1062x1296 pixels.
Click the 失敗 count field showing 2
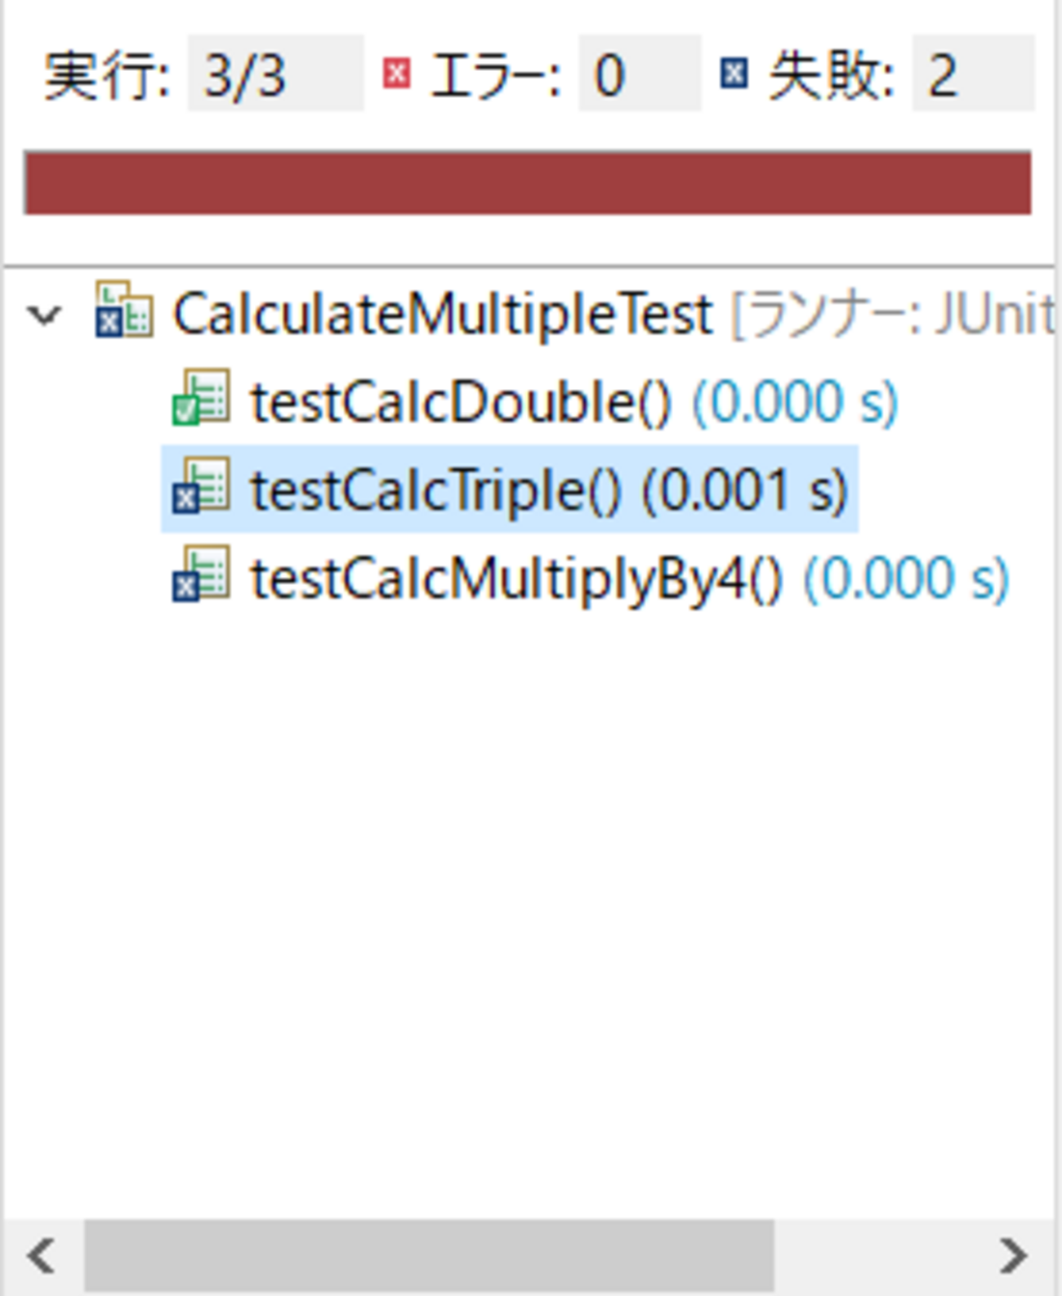[973, 73]
